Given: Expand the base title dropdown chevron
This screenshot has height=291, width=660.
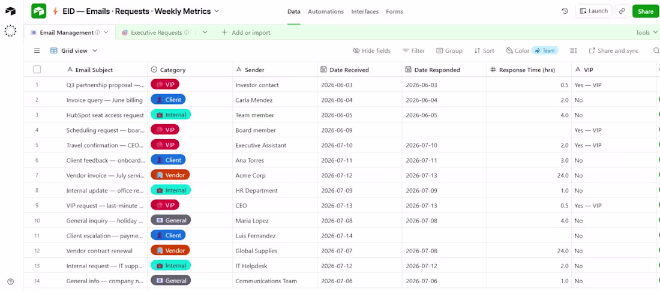Looking at the screenshot, I should pos(217,11).
